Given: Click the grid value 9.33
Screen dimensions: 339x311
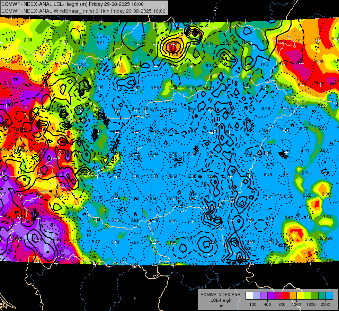Looking at the screenshot, I should [191, 88].
